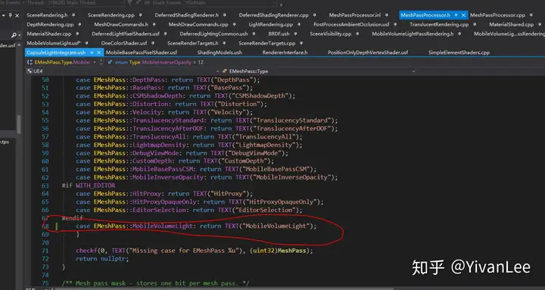The width and height of the screenshot is (545, 290).
Task: Switch to MobileBasePassPixelShader.usf tab
Action: point(141,53)
